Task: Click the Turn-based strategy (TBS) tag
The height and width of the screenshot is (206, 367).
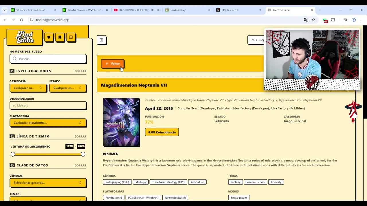Action: (x=168, y=182)
